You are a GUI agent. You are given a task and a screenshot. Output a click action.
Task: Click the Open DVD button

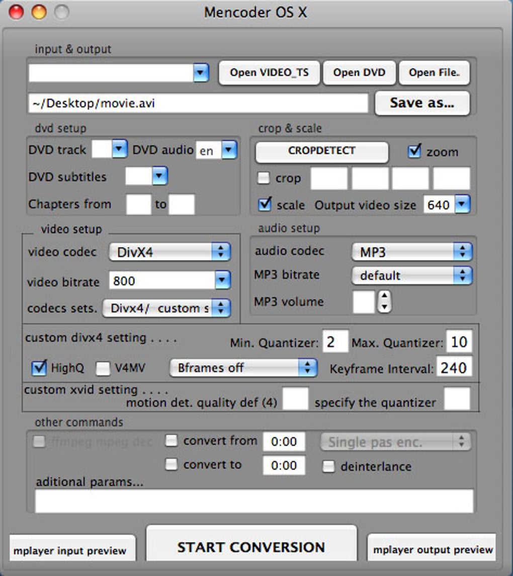tap(359, 73)
